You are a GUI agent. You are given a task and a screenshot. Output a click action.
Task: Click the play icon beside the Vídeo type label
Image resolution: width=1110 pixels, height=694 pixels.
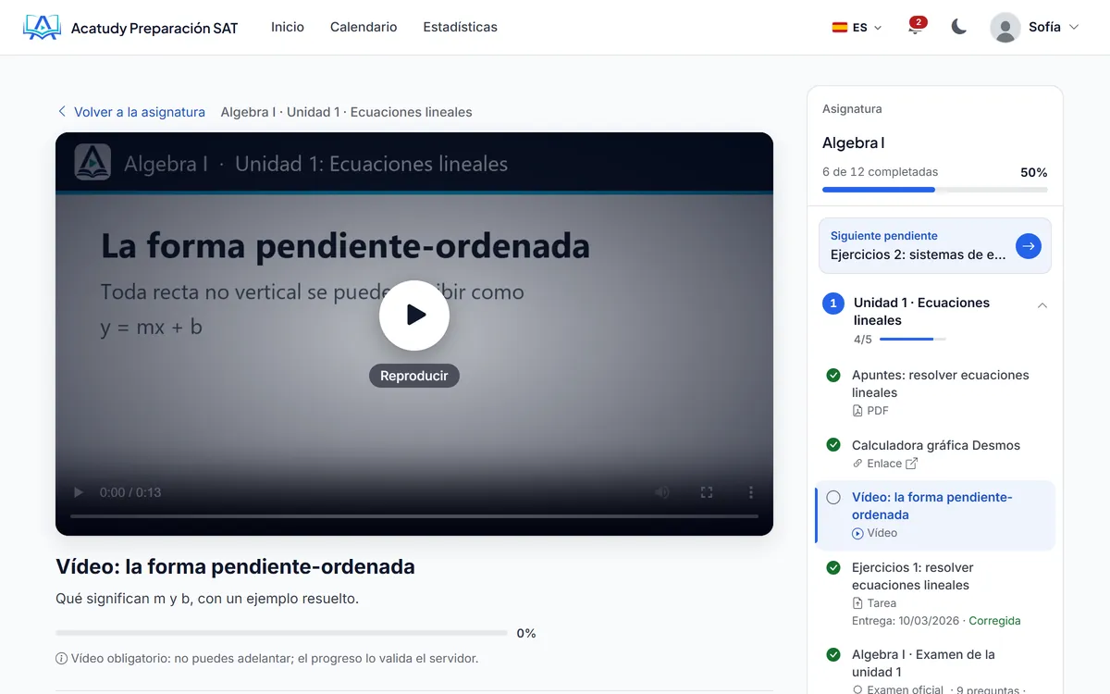pos(857,533)
